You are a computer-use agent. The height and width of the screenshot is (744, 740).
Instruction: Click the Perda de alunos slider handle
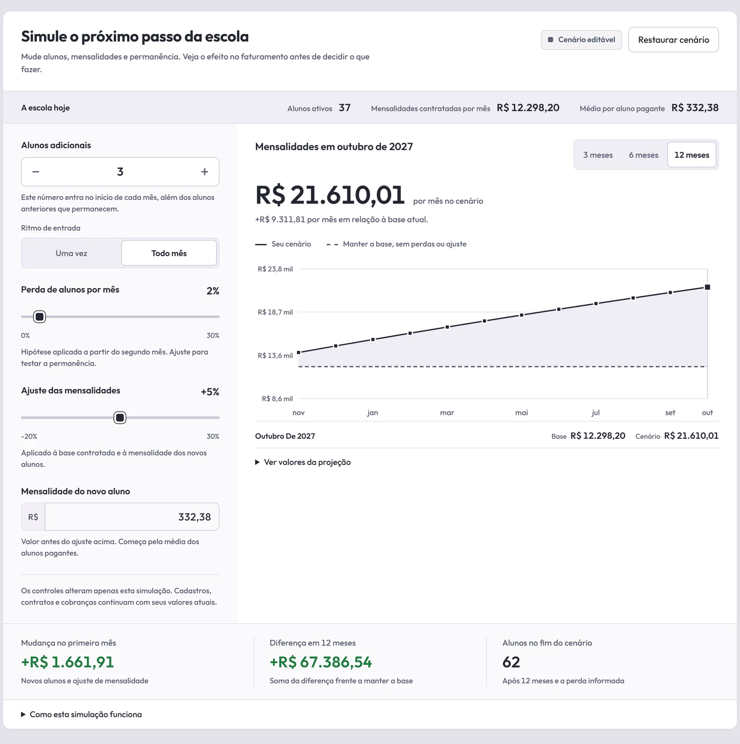[40, 317]
